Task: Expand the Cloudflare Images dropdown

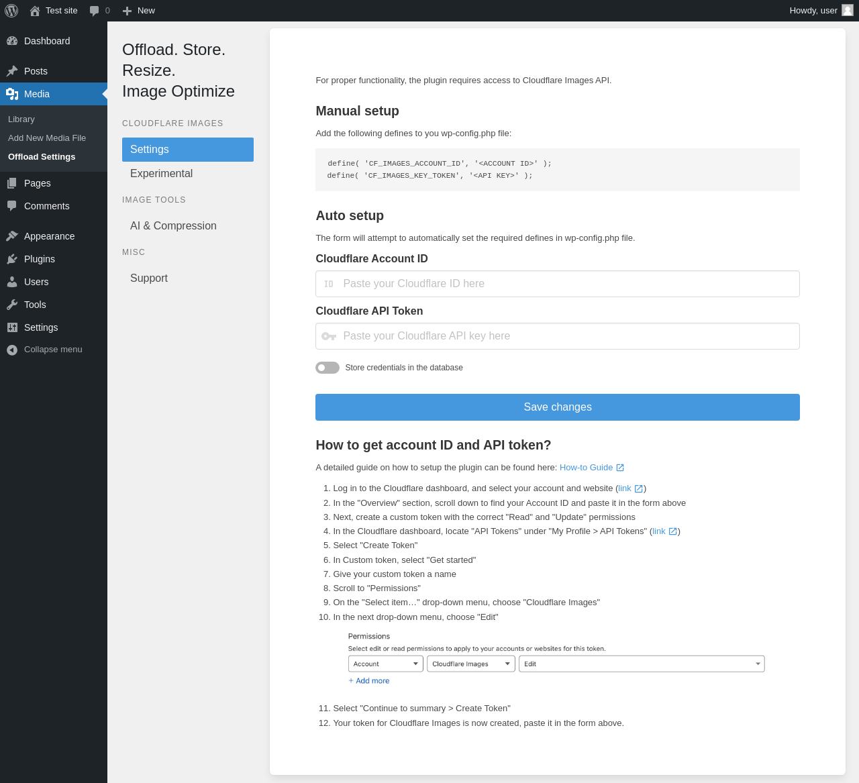Action: [x=470, y=664]
